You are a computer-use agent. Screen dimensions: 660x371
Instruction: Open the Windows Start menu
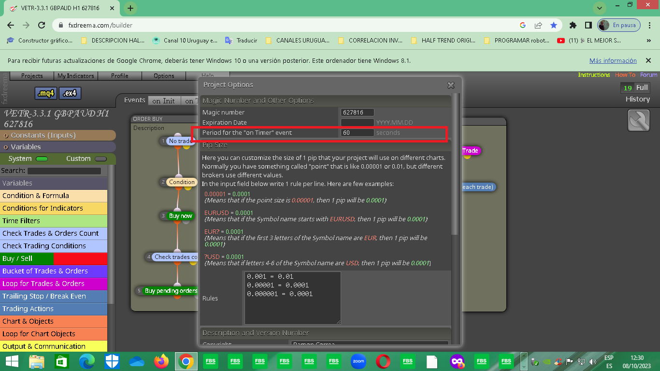pyautogui.click(x=12, y=361)
